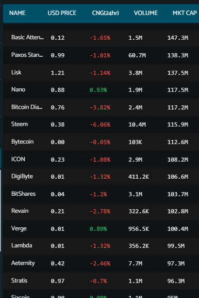
Task: Sort by USD PRICE column header
Action: [x=62, y=13]
